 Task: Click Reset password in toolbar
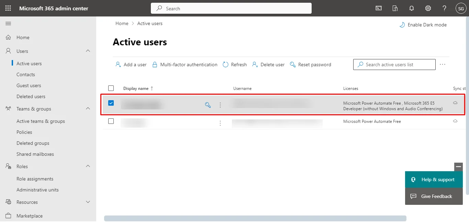click(311, 65)
